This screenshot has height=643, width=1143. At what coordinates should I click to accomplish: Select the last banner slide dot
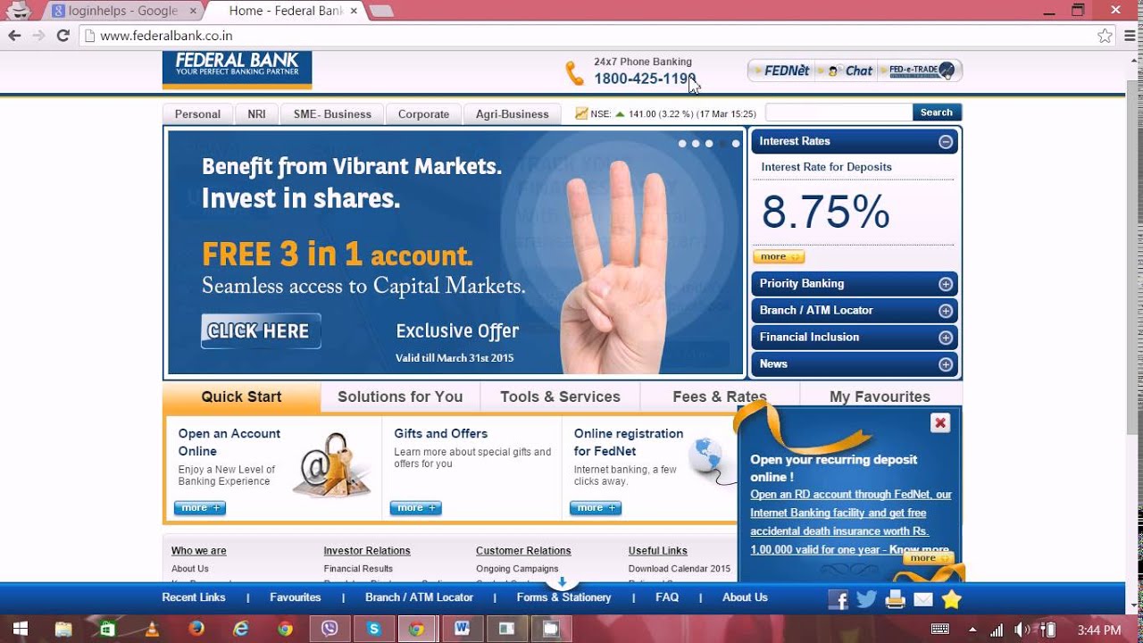coord(736,143)
